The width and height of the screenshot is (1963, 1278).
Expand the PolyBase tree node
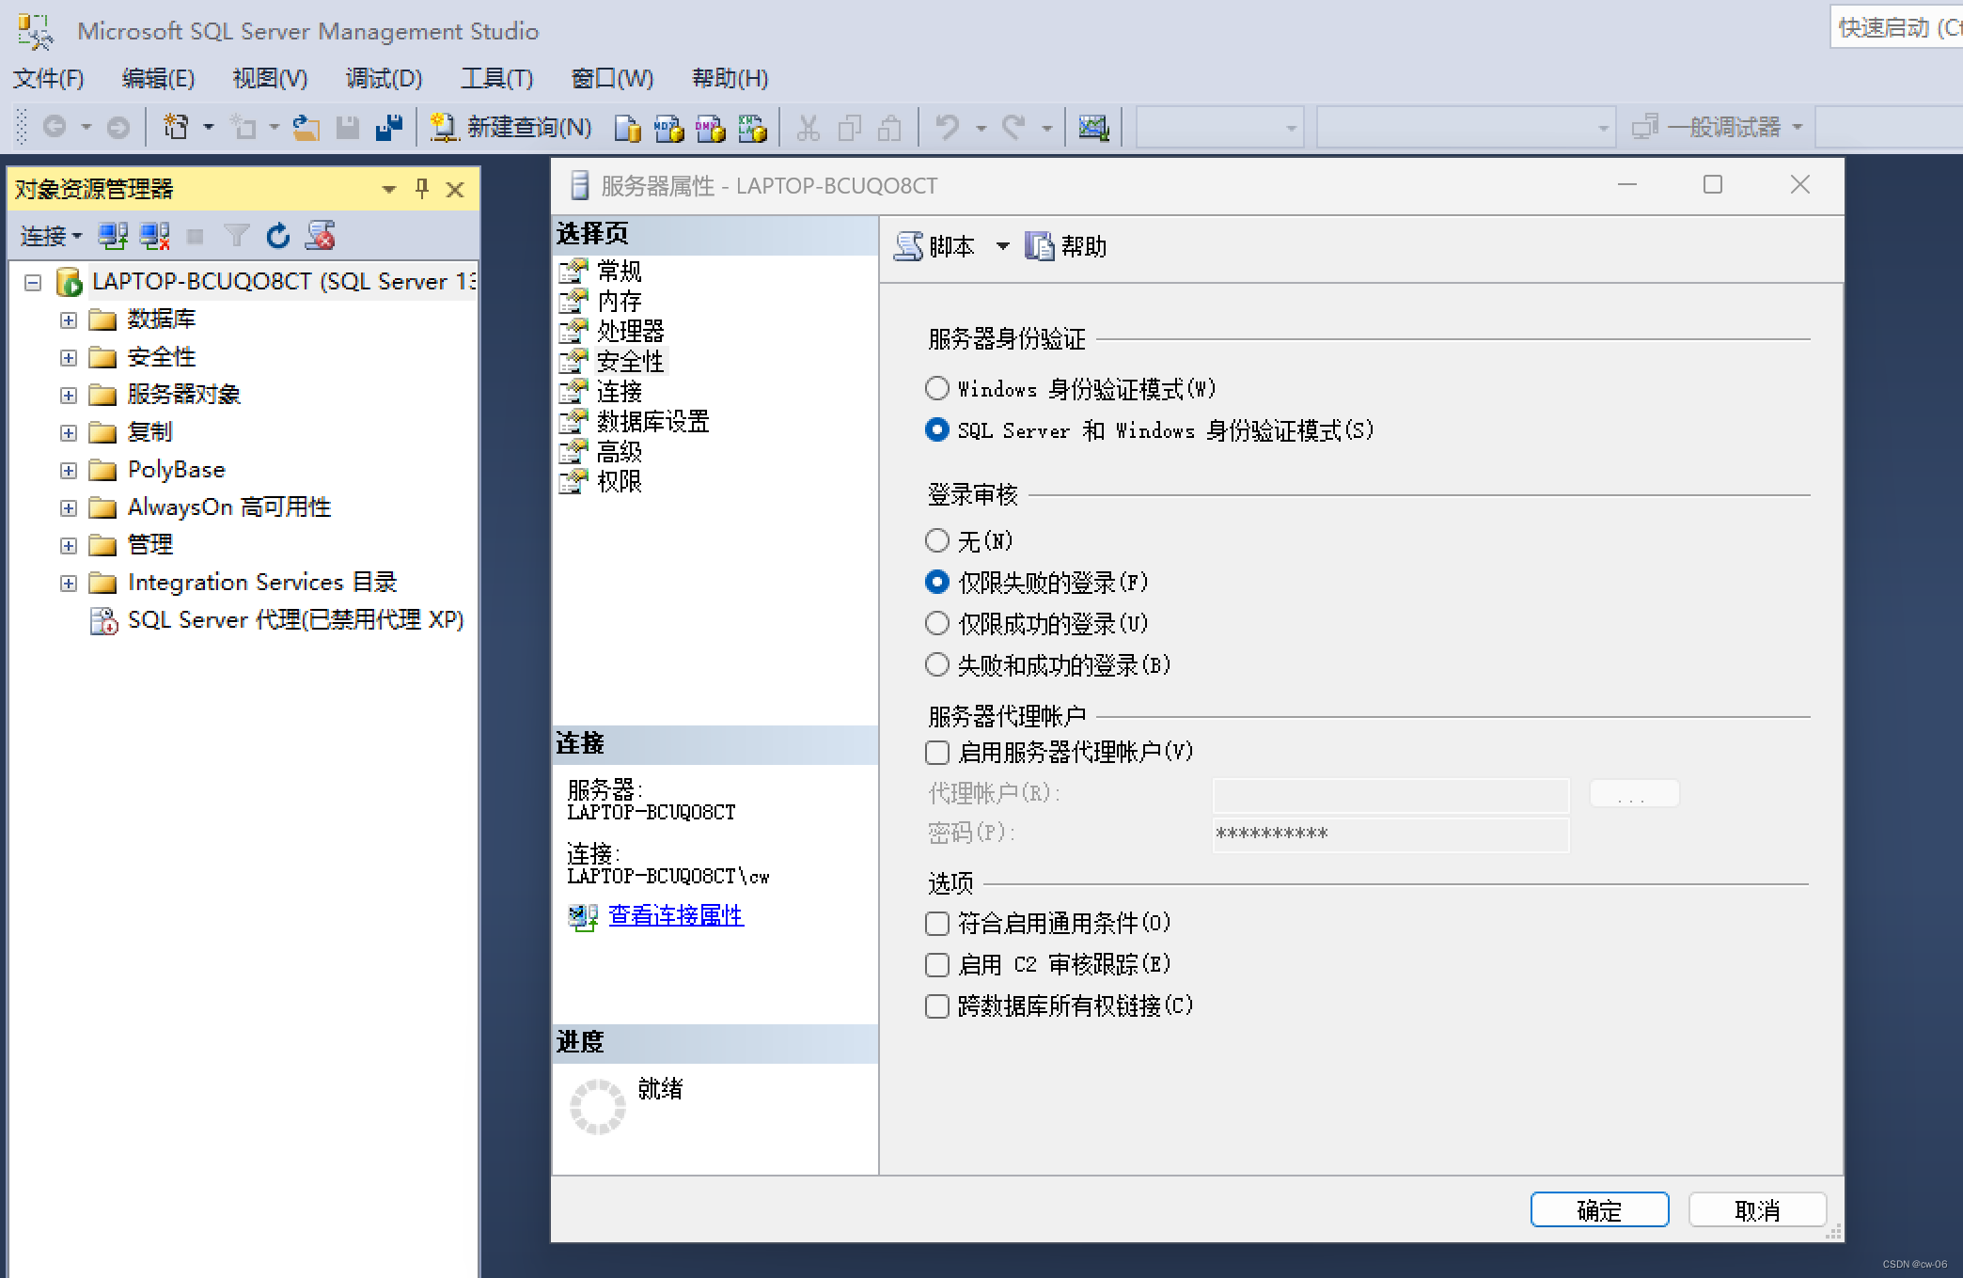click(x=69, y=470)
